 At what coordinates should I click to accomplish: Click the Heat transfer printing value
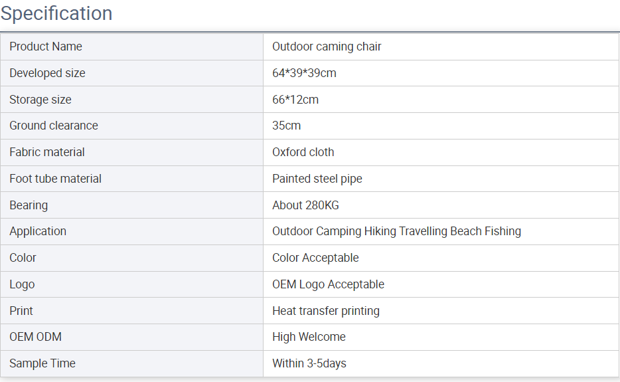(326, 311)
